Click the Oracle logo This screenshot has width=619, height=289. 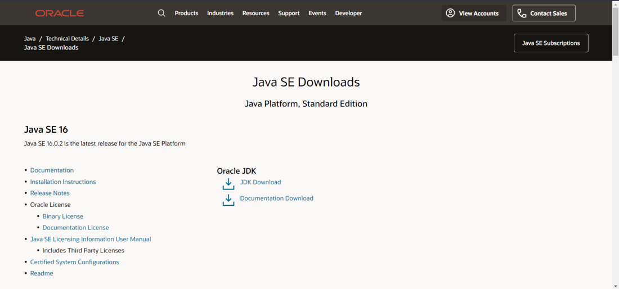pyautogui.click(x=59, y=13)
